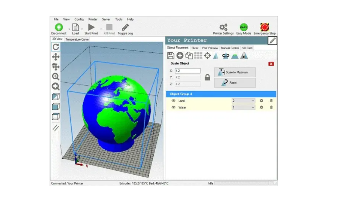Click the copy objects icon
The image size is (339, 206).
[x=189, y=56]
